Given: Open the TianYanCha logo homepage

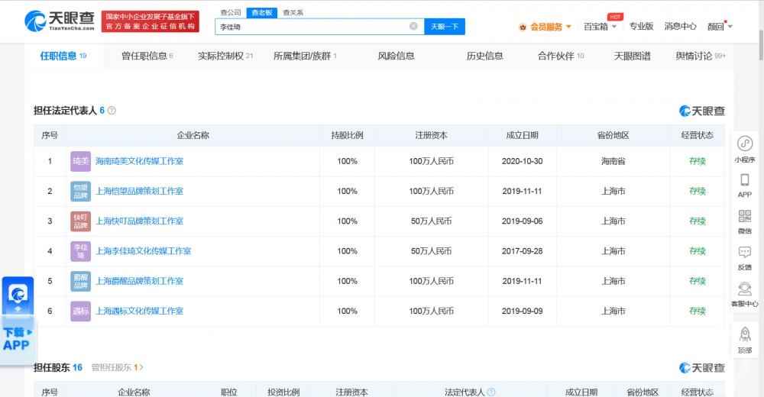Looking at the screenshot, I should 60,21.
